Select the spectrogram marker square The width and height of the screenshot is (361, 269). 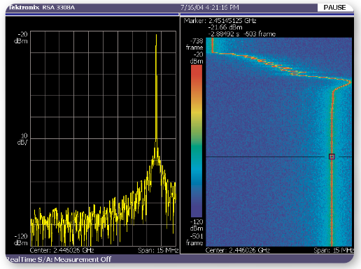point(332,157)
